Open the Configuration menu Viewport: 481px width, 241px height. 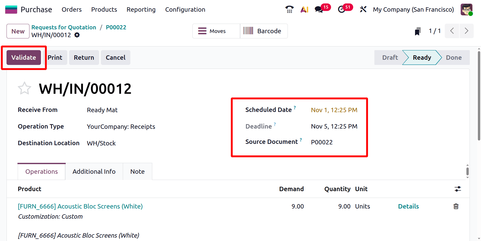click(x=185, y=9)
